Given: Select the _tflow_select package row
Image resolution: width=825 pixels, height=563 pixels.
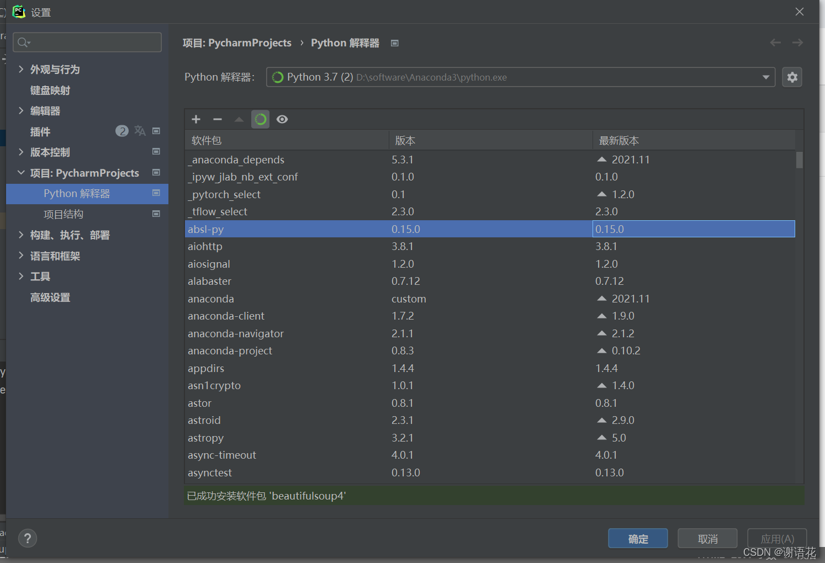Looking at the screenshot, I should 490,211.
